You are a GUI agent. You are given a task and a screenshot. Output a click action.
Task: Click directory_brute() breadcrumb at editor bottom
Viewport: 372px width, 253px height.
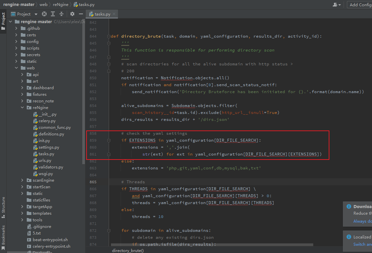point(128,250)
